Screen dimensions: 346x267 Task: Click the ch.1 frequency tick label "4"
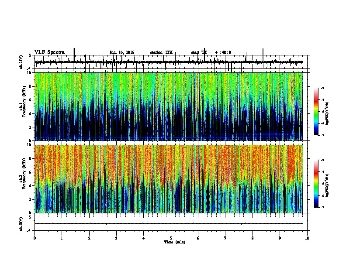[31, 114]
